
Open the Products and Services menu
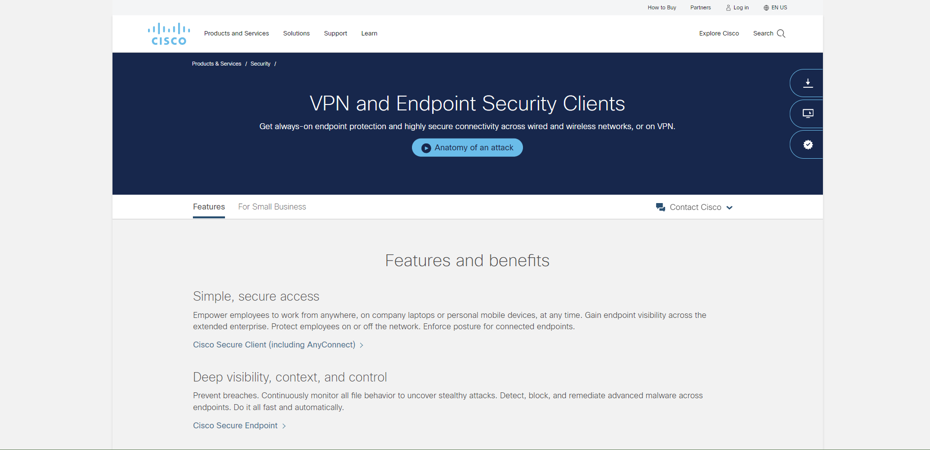236,33
